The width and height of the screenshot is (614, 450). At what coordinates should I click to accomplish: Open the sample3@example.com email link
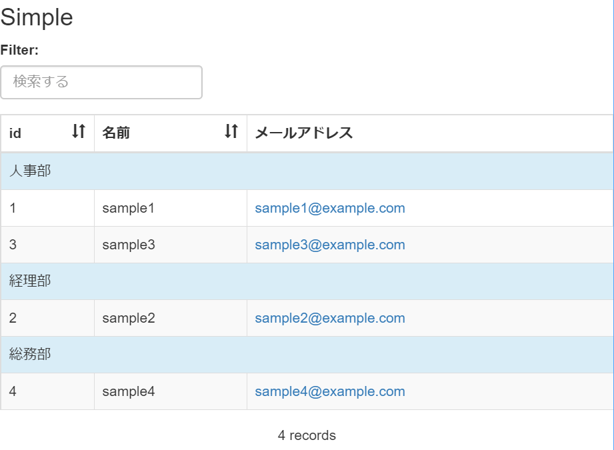pos(329,245)
